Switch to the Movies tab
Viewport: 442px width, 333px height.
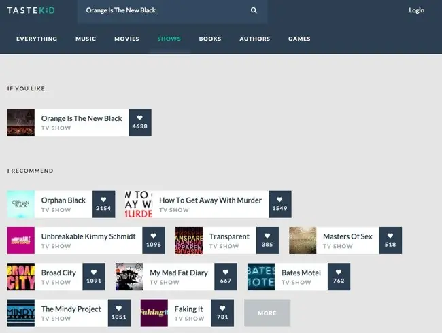point(127,39)
